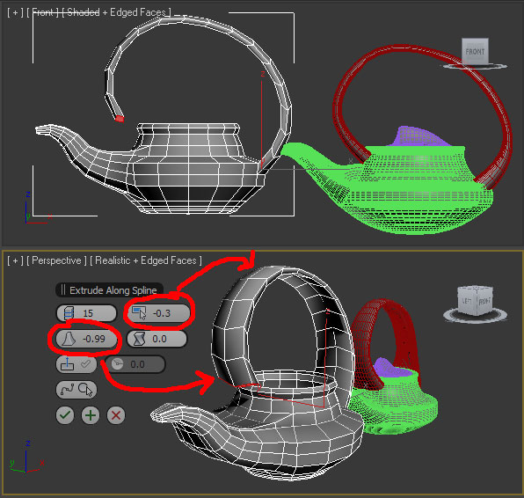The width and height of the screenshot is (524, 498).
Task: Click the Taper Amount icon beside -0.99
Action: pos(69,339)
